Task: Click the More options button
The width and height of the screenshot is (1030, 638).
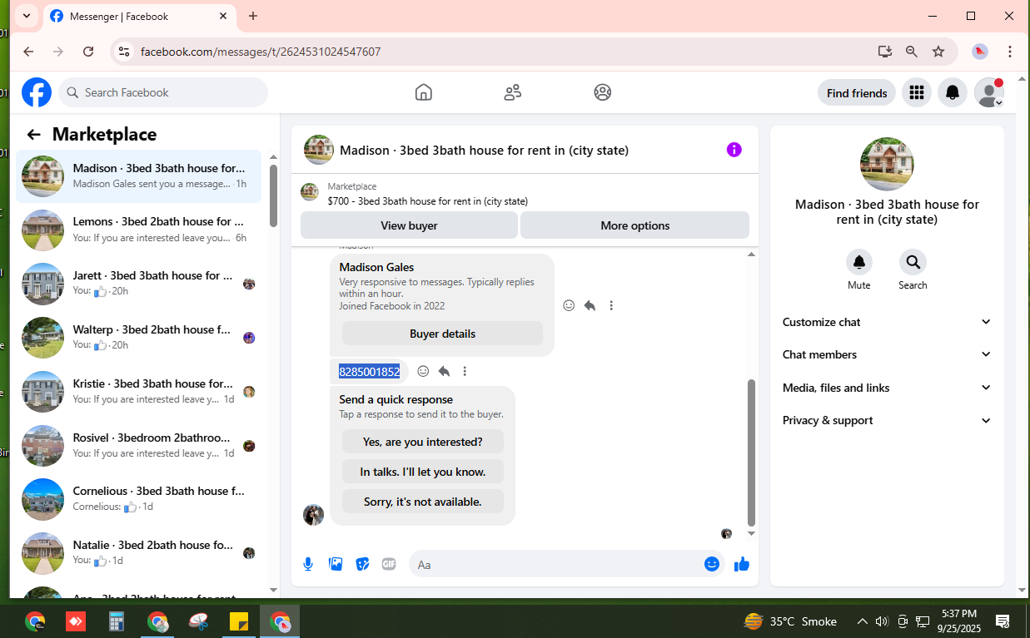Action: 634,225
